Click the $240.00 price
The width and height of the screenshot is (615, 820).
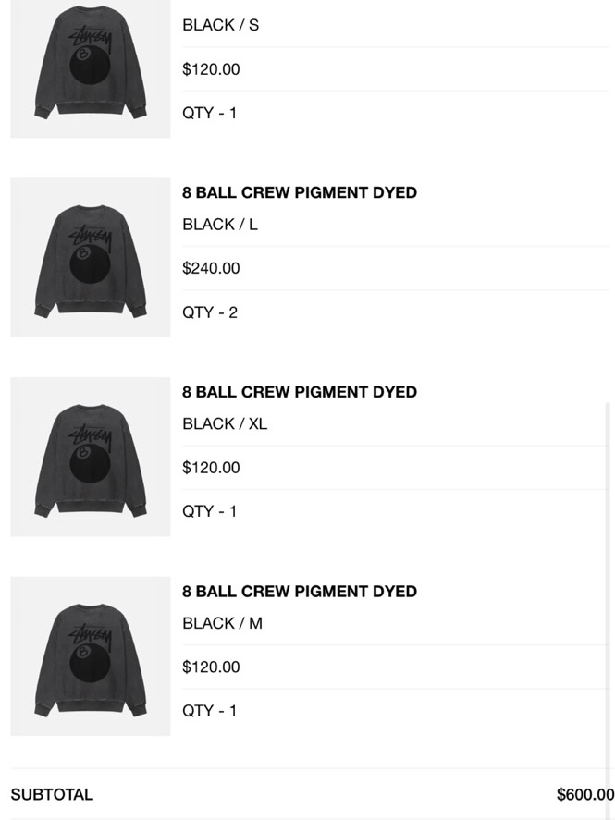pyautogui.click(x=211, y=269)
